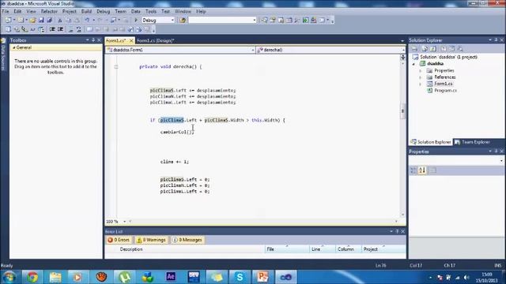This screenshot has width=506, height=284.
Task: Toggle the 0 Messages filter button
Action: click(x=187, y=240)
